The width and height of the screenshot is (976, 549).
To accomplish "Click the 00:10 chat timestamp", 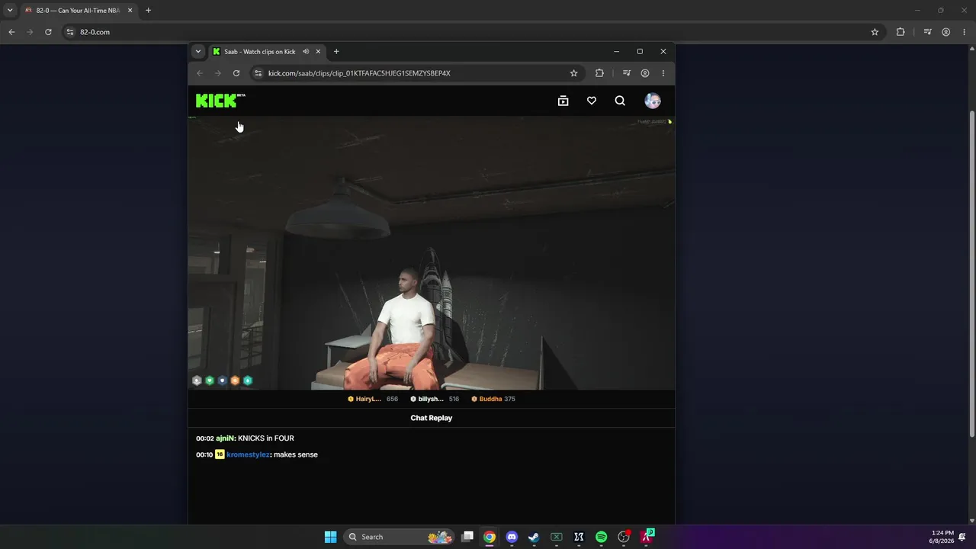I will 204,454.
